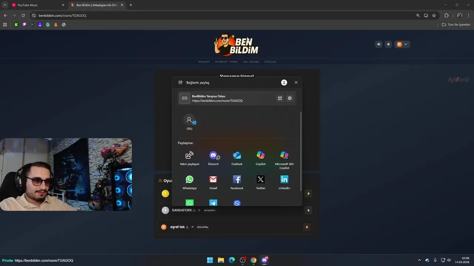Open Onu Söyleme game link
This screenshot has width=474, height=266.
(x=251, y=62)
